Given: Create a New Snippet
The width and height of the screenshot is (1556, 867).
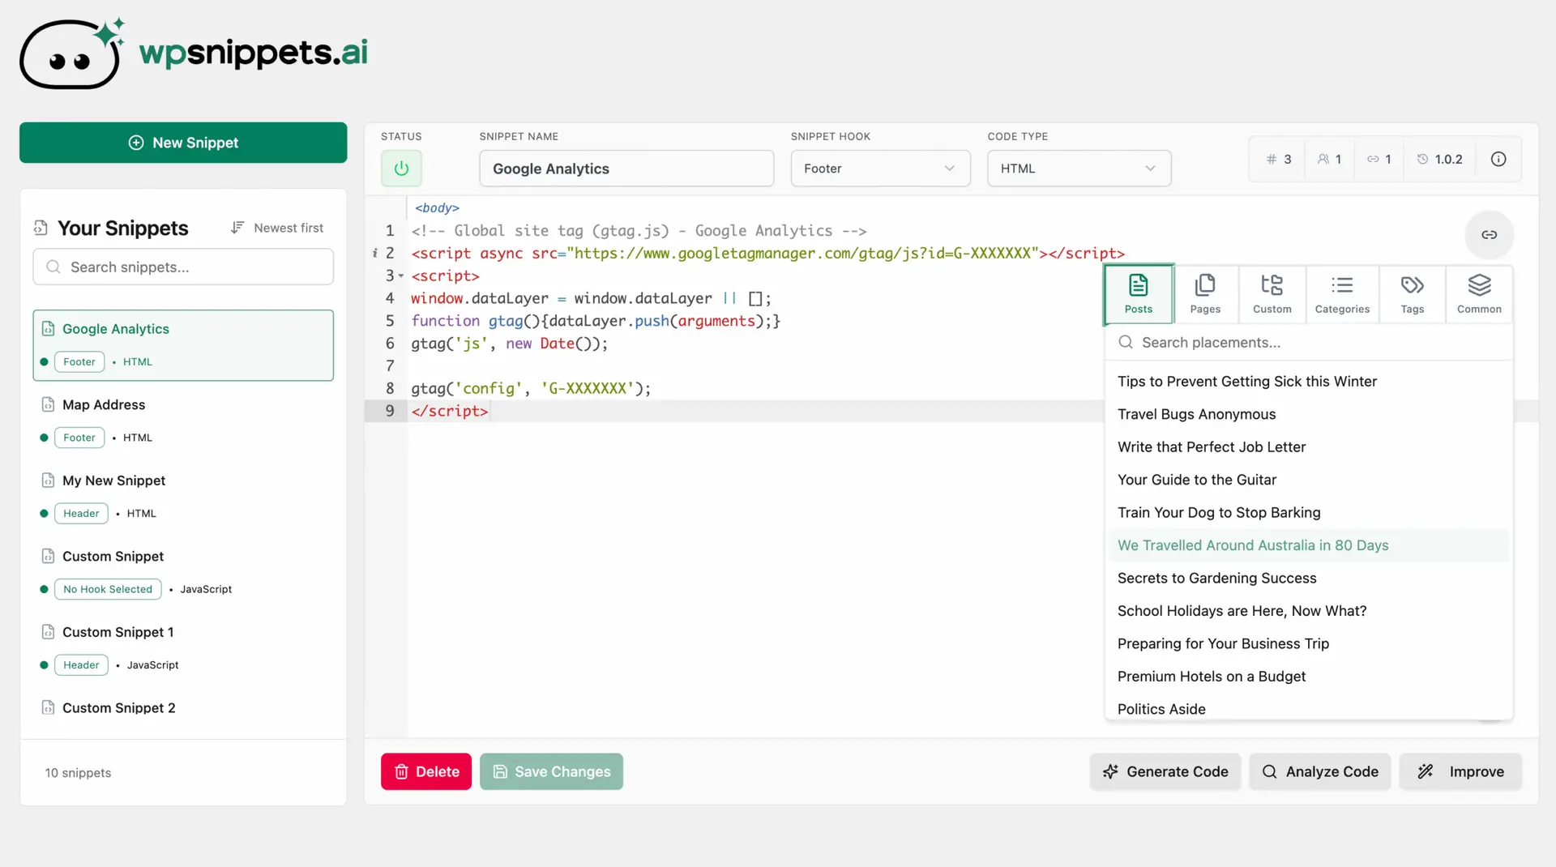Looking at the screenshot, I should 183,143.
